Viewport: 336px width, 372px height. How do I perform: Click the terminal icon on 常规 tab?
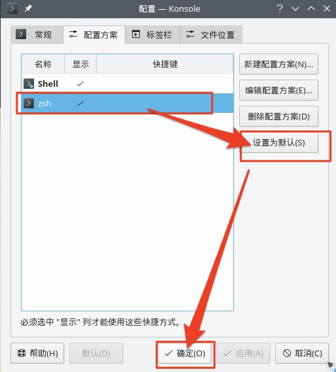click(21, 34)
